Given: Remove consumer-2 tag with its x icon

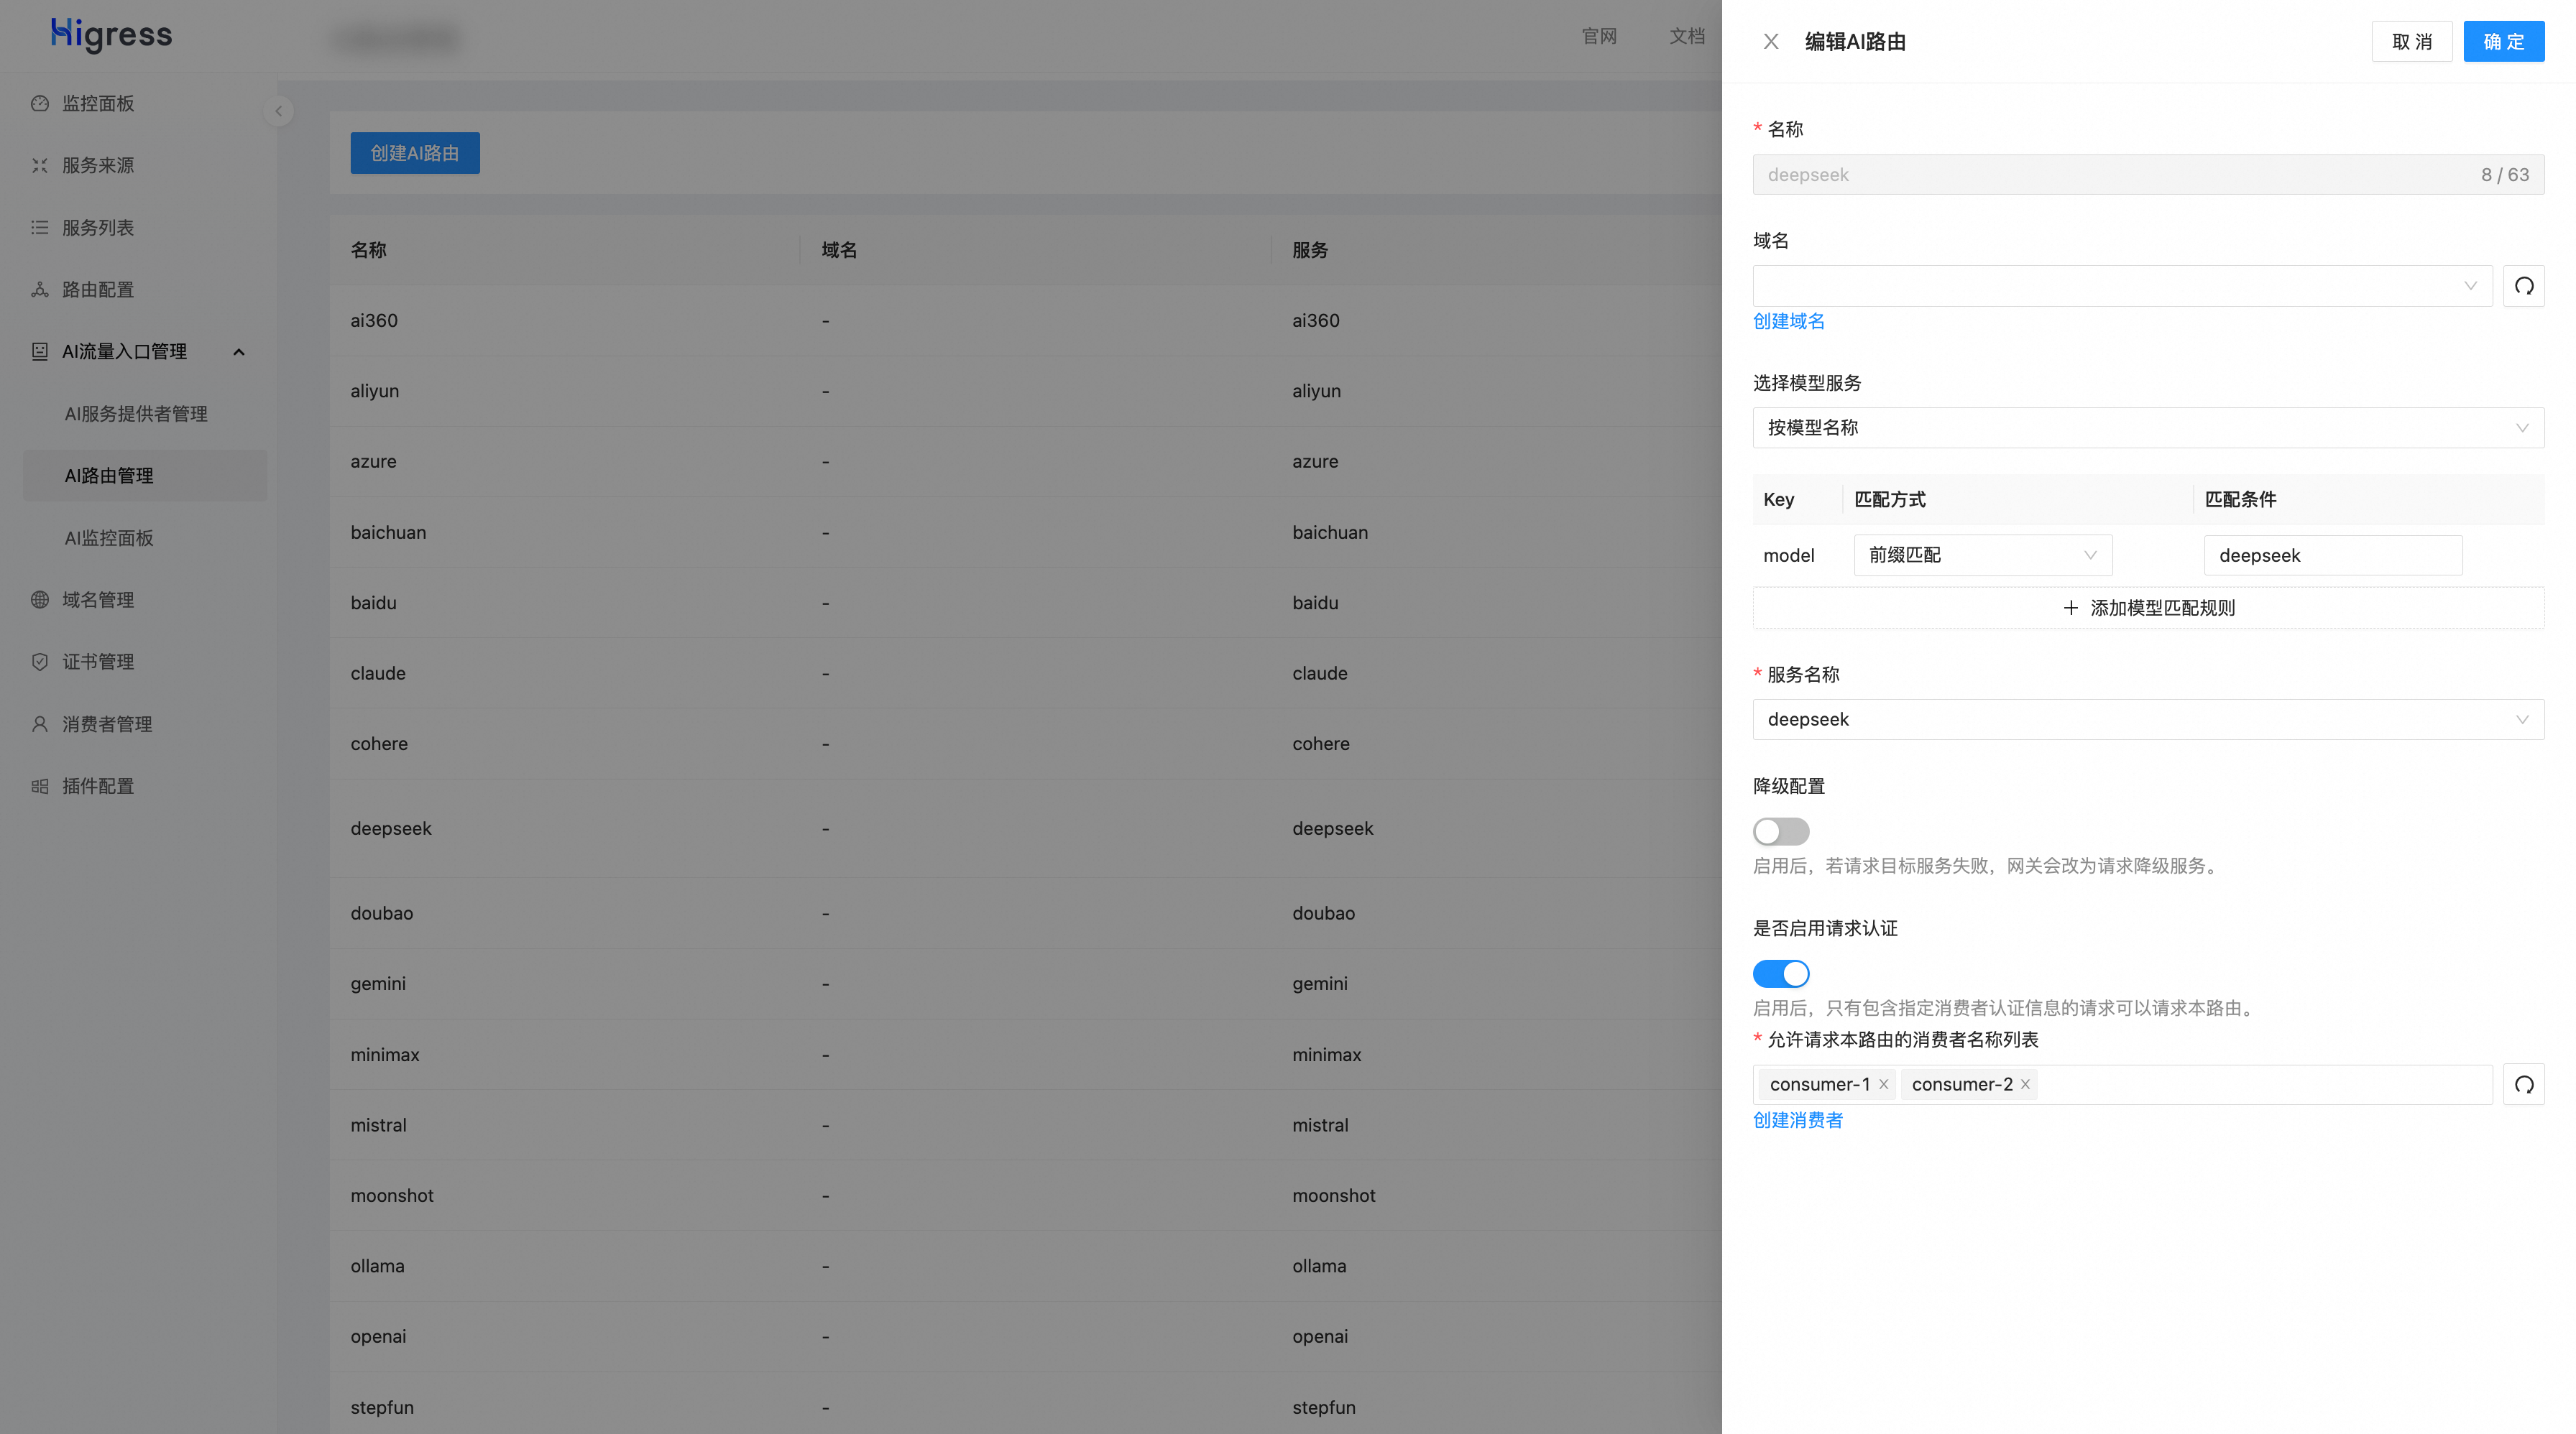Looking at the screenshot, I should [x=2025, y=1084].
